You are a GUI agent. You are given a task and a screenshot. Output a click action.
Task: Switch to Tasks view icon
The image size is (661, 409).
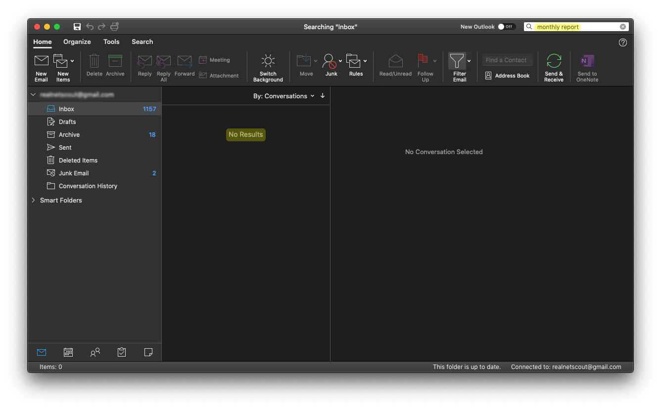click(x=122, y=352)
